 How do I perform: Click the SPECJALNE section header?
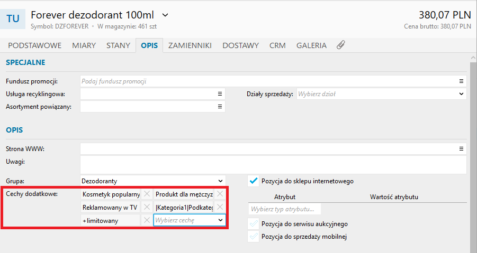tap(25, 62)
